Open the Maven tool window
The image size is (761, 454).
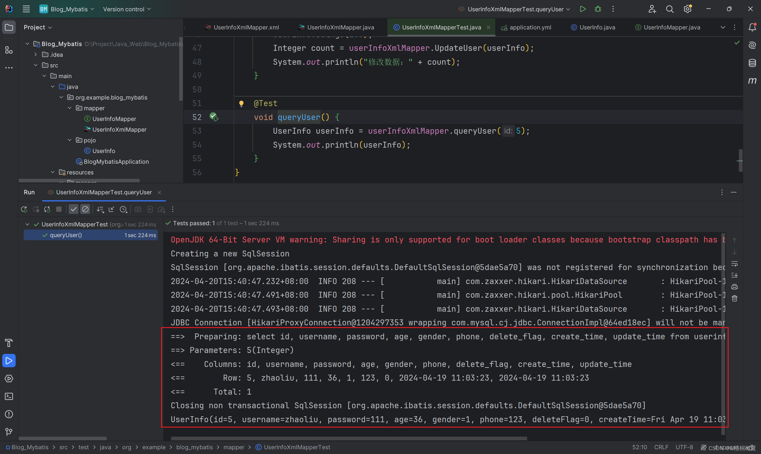tap(752, 81)
